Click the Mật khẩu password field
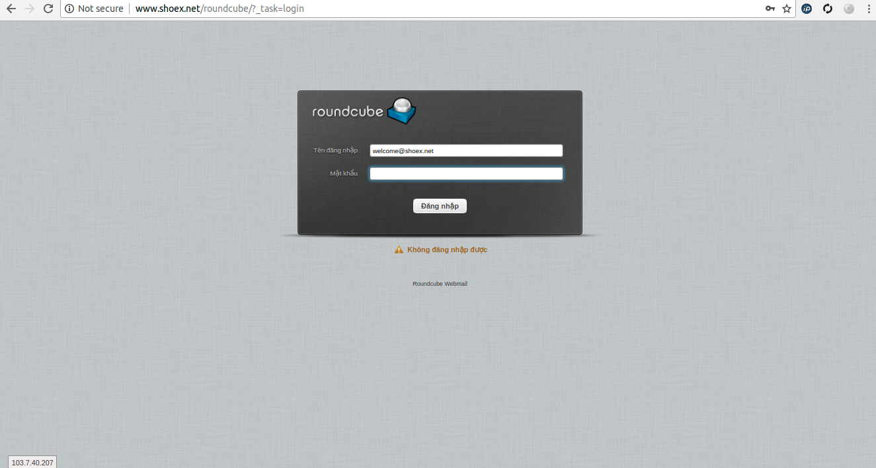The image size is (876, 468). pos(466,174)
